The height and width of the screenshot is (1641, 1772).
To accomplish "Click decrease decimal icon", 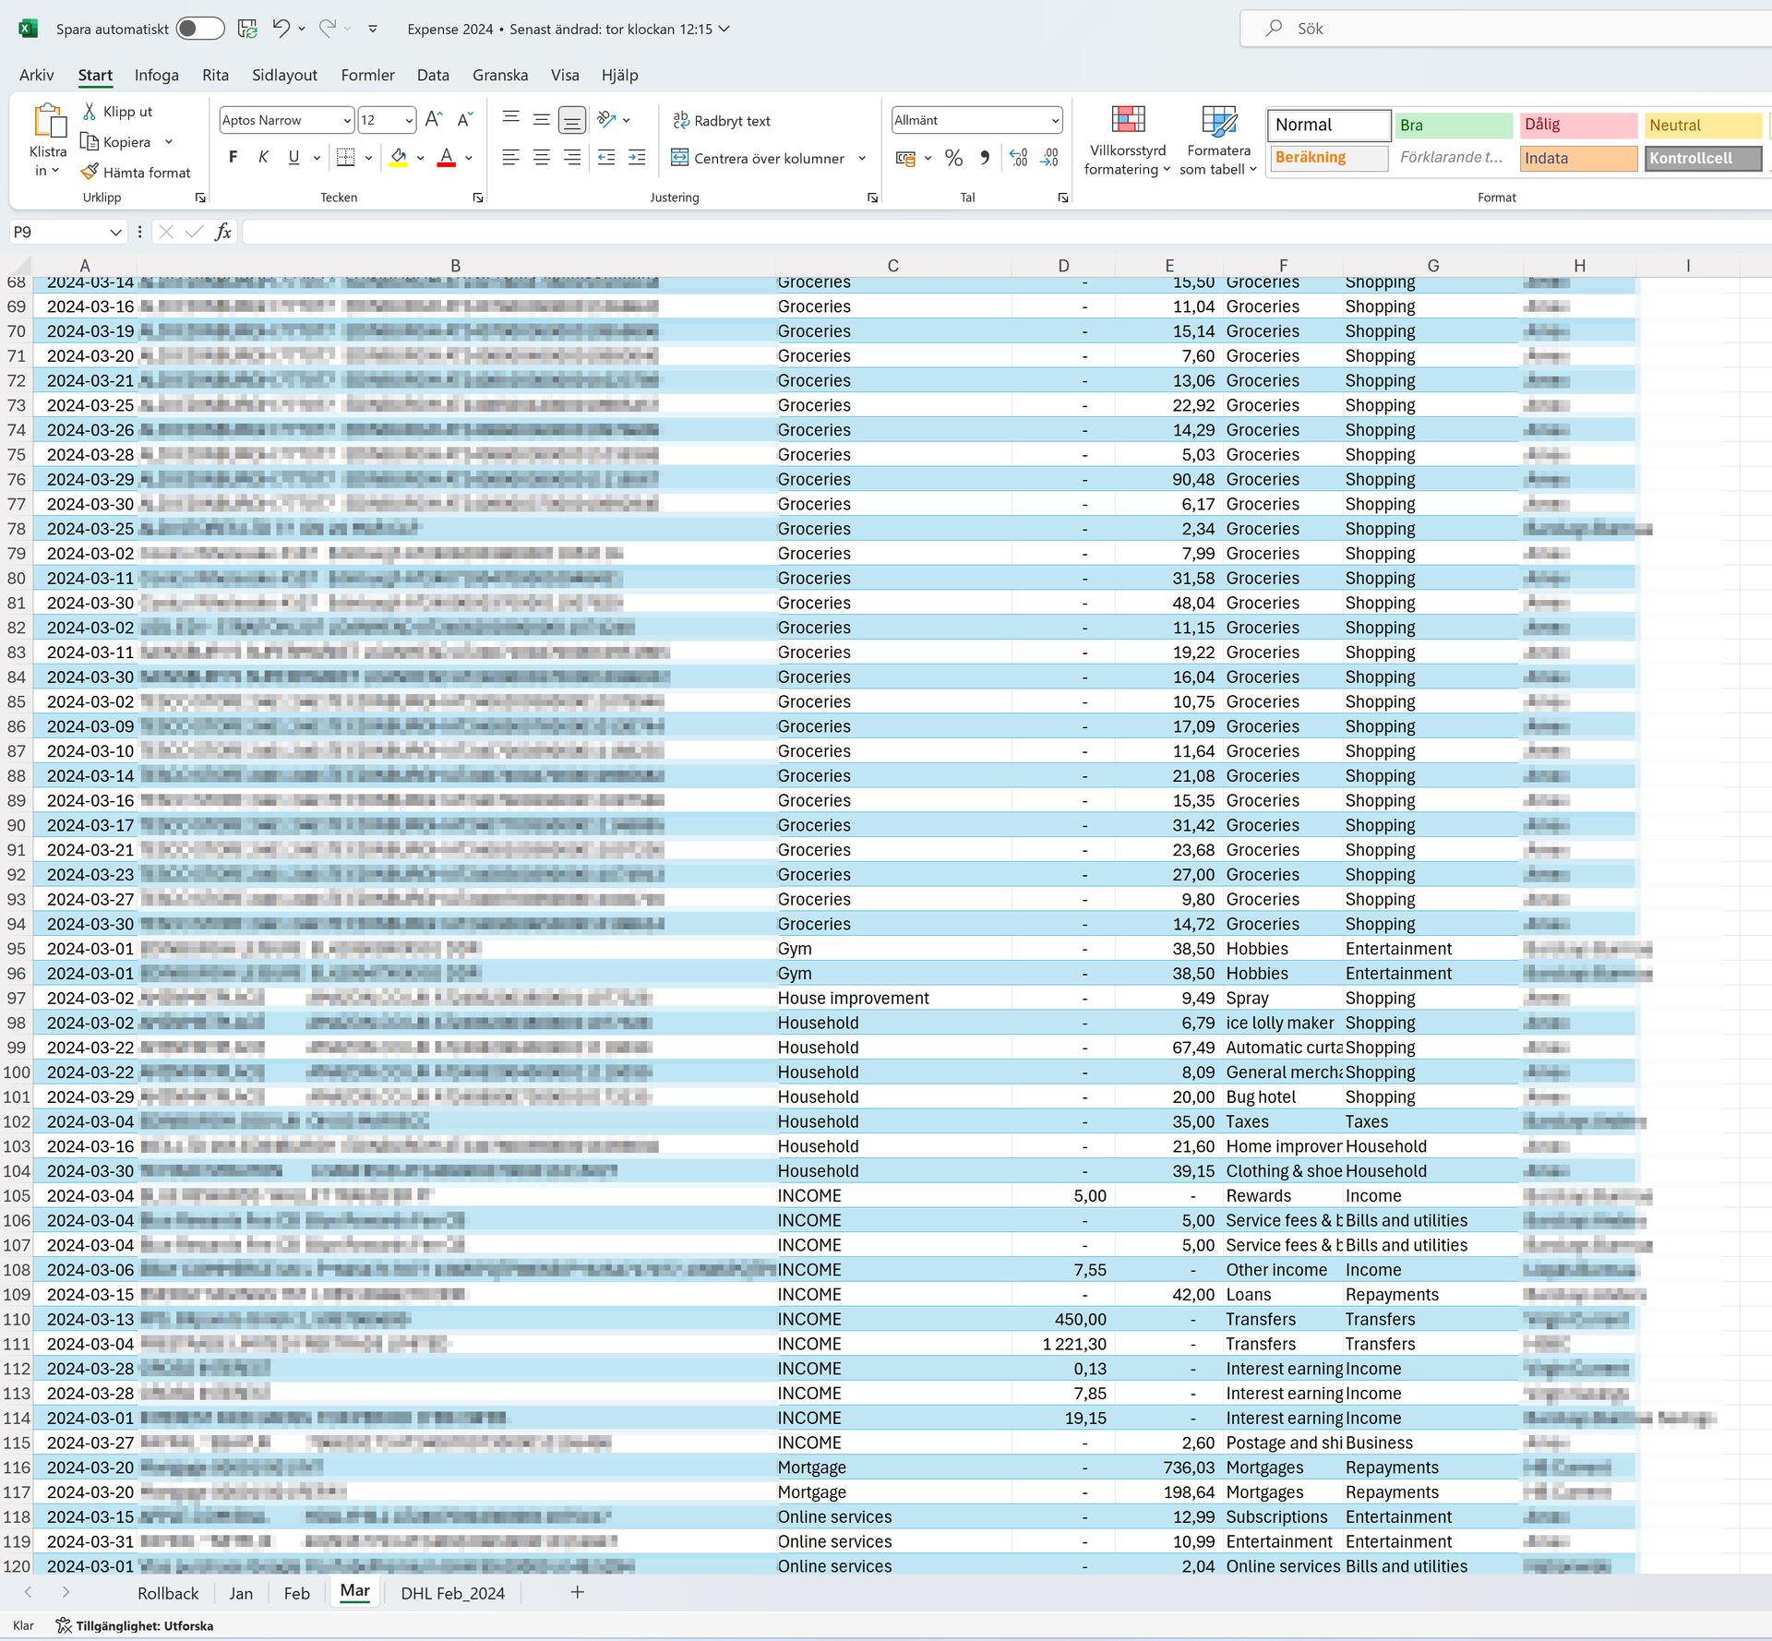I will coord(1049,159).
